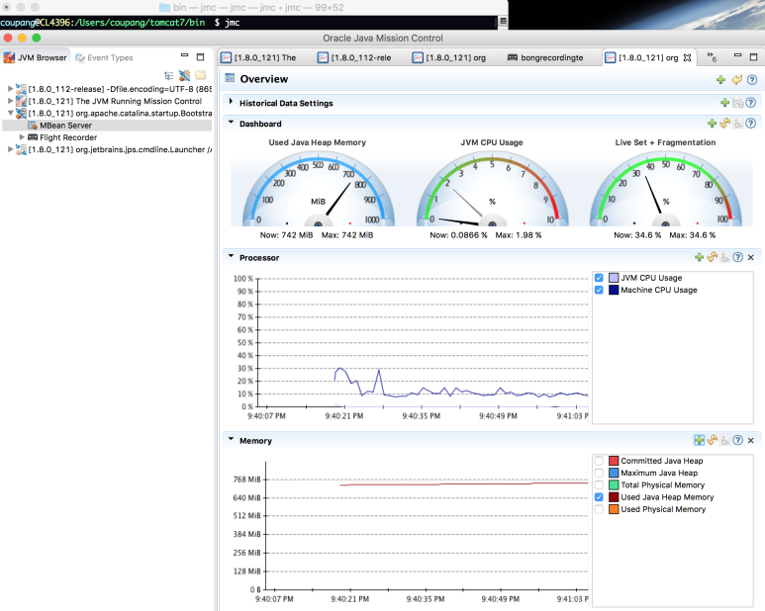Open help for the Processor section

[738, 257]
